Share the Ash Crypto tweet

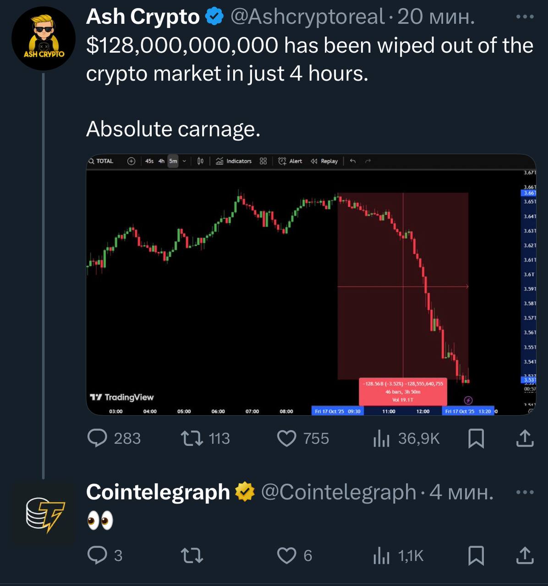pos(525,438)
